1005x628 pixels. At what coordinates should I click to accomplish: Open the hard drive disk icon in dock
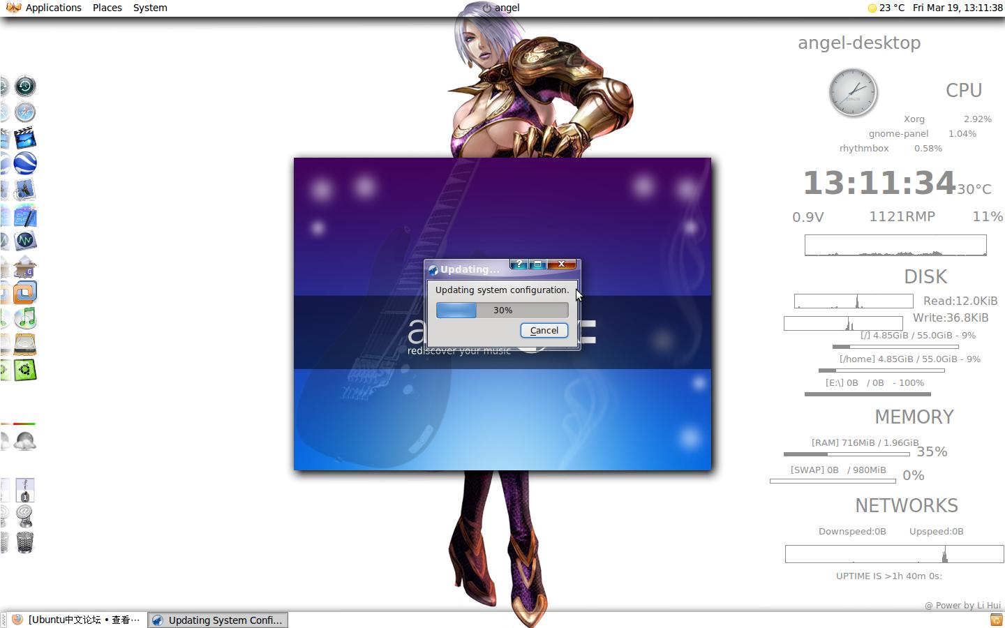pos(24,344)
